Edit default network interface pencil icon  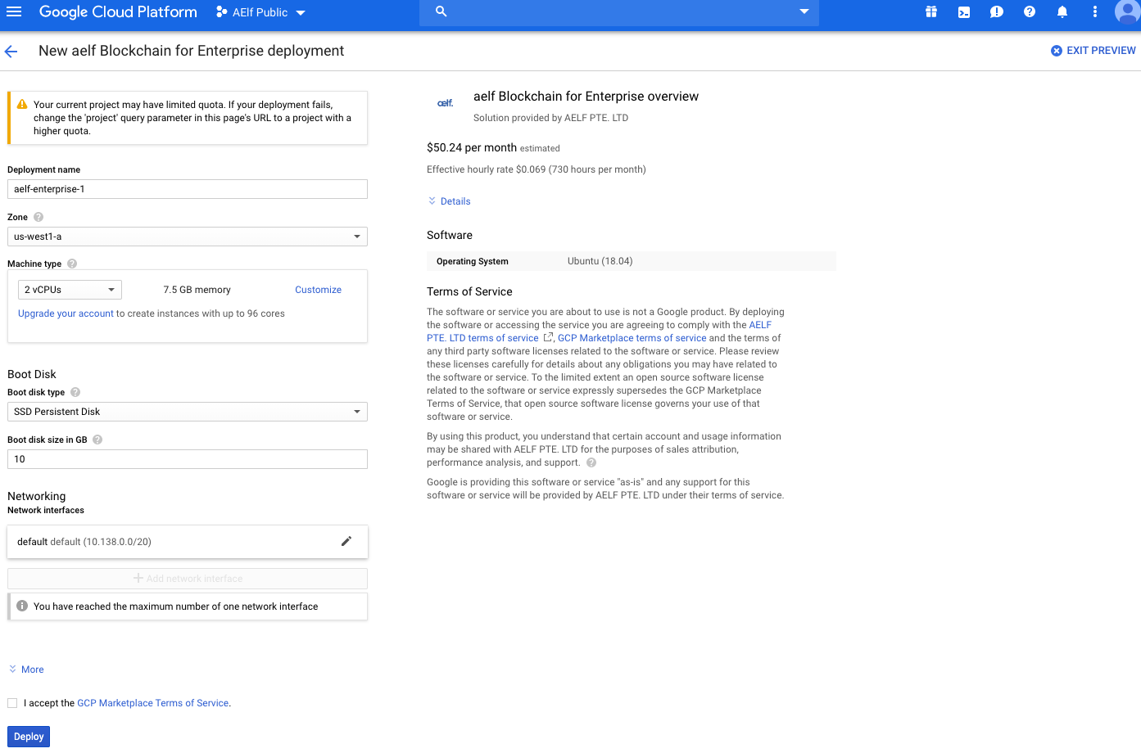click(346, 541)
